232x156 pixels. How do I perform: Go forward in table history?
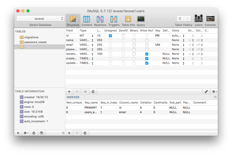point(187,19)
